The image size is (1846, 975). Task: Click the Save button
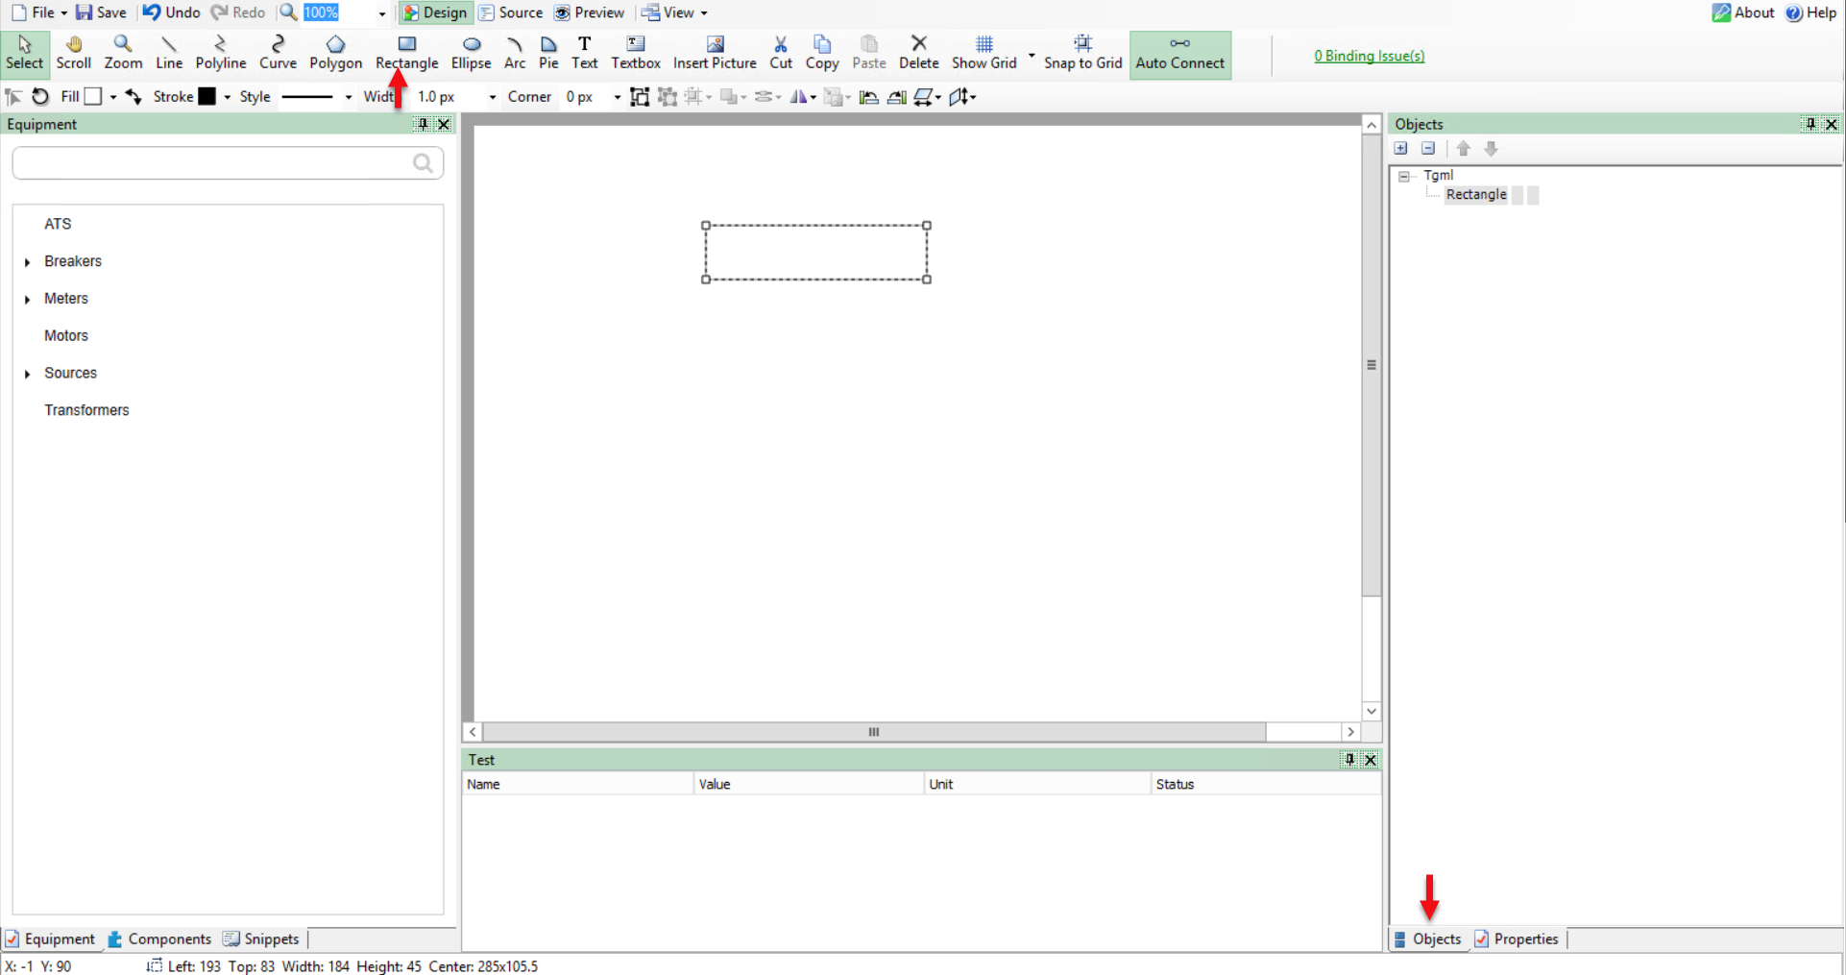102,12
